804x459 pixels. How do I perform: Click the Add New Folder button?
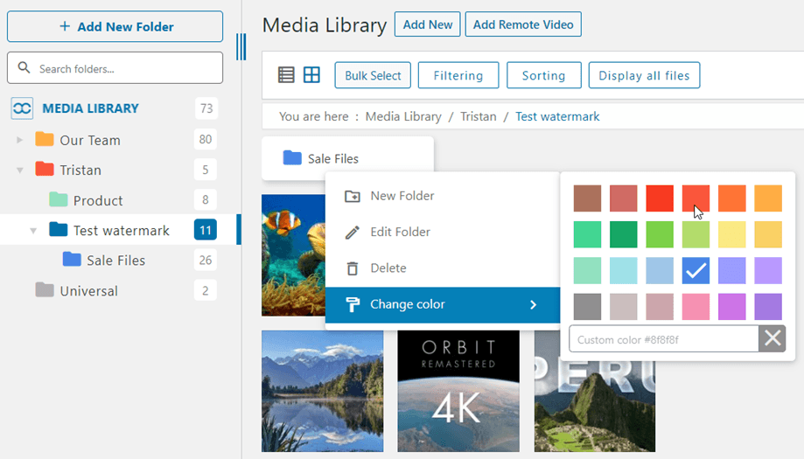[x=115, y=27]
